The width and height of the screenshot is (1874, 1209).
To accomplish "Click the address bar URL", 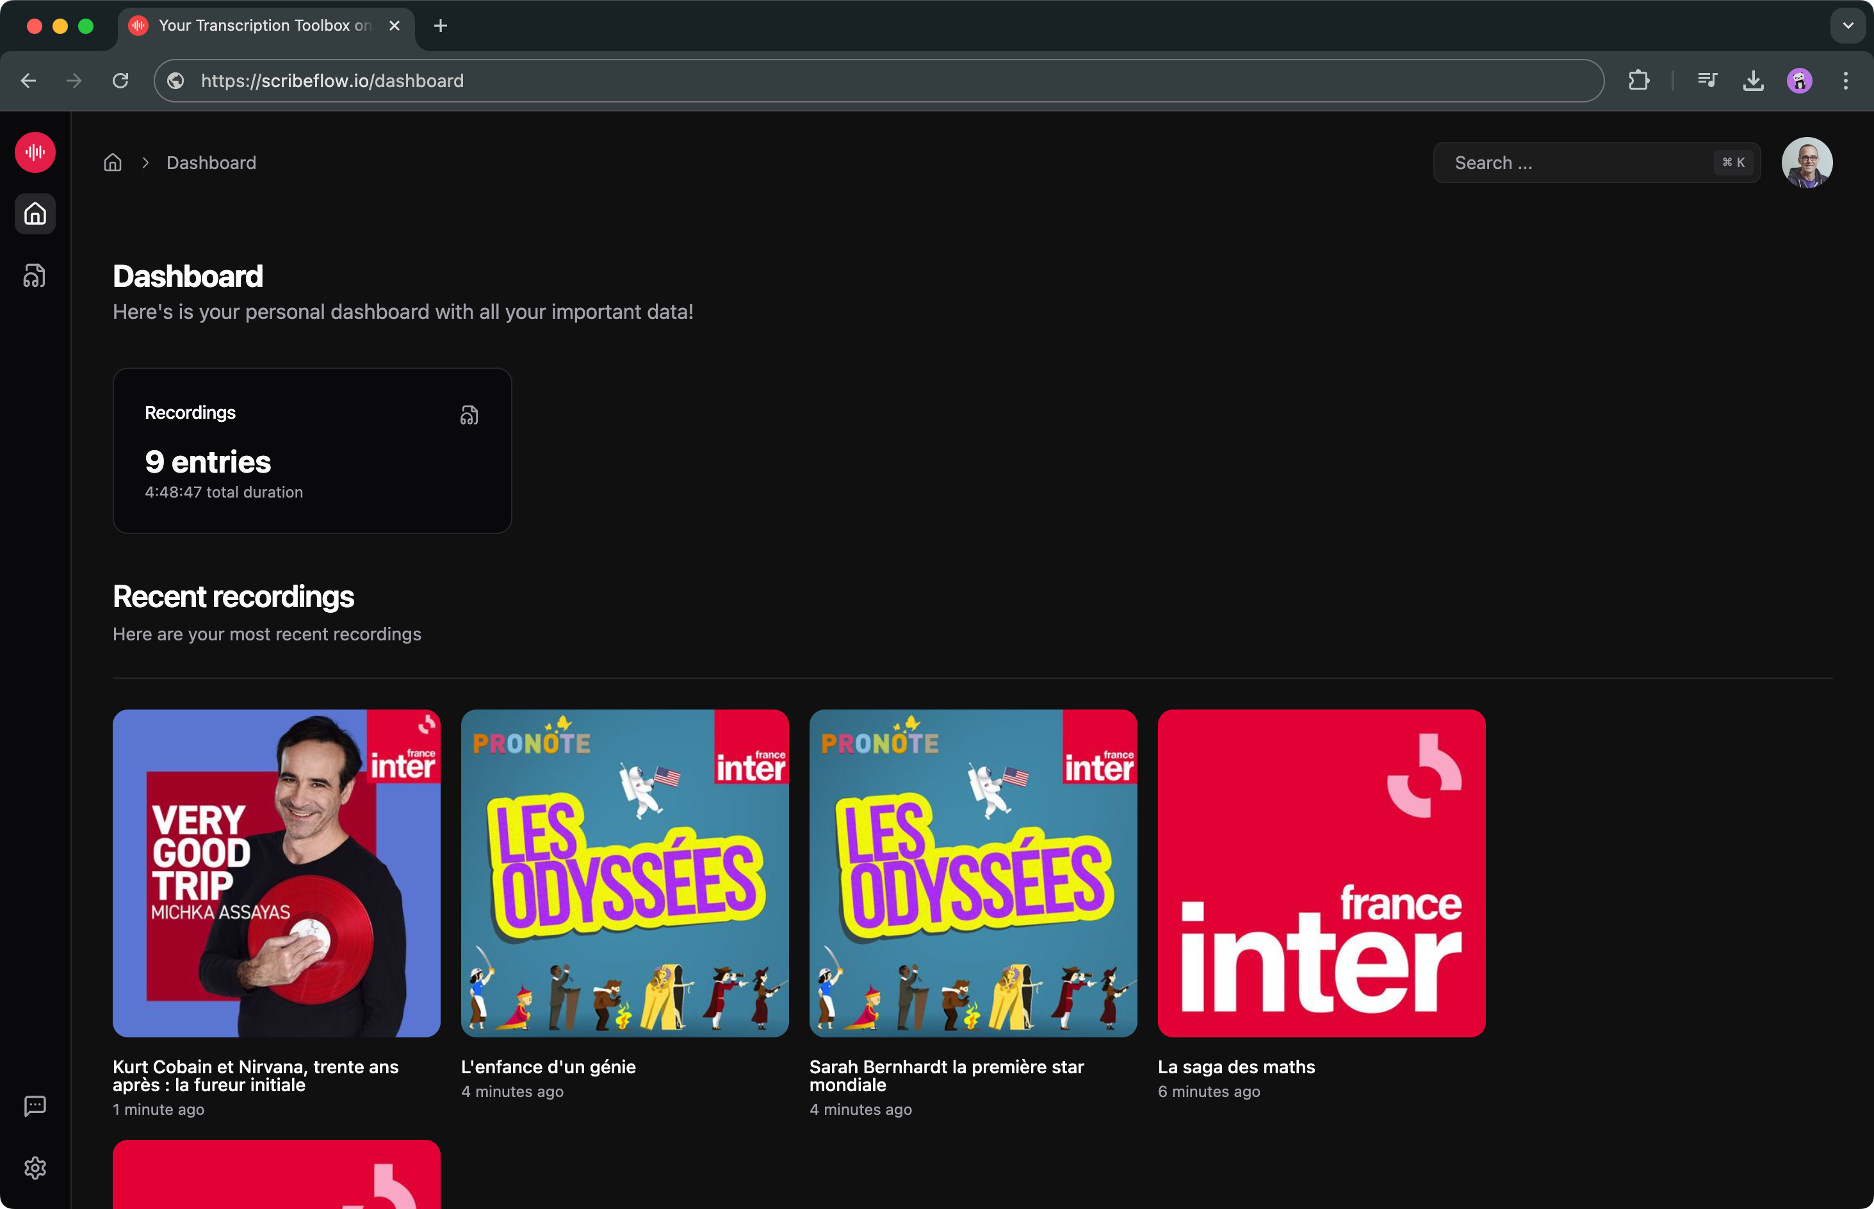I will (x=332, y=81).
